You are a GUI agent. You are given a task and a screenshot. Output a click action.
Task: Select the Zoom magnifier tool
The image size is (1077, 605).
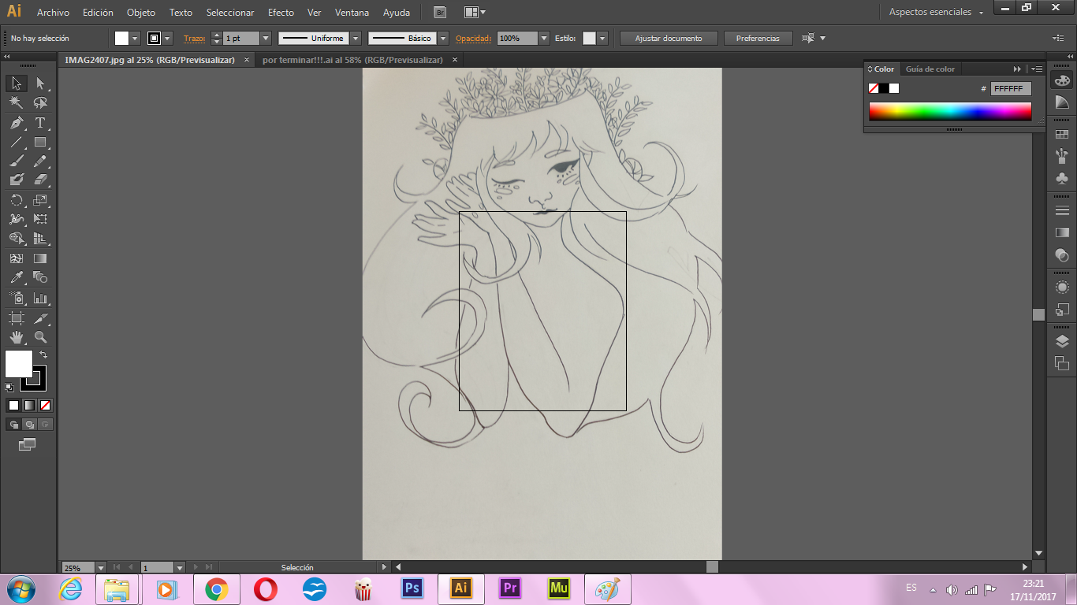(x=40, y=337)
